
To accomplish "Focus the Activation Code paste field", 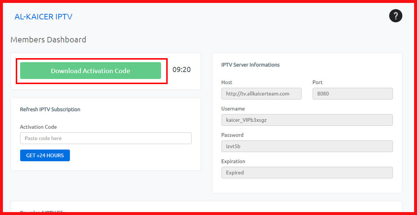I will click(x=105, y=138).
